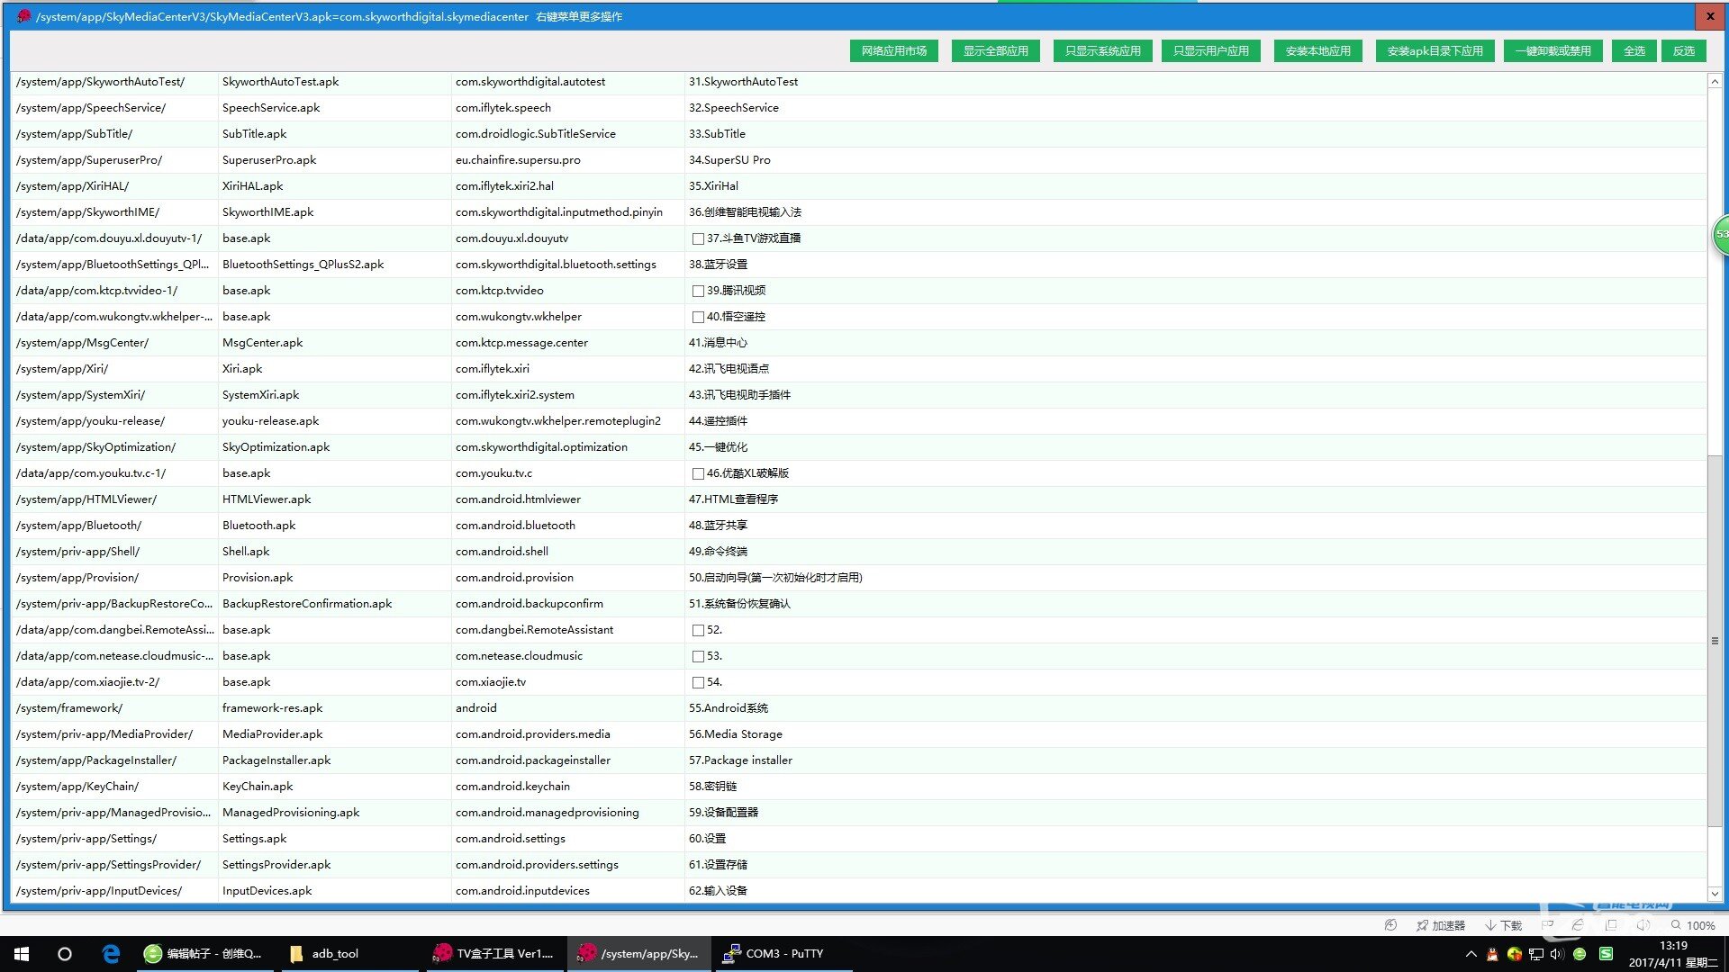
Task: Click the 只显示系统应用 button
Action: pos(1102,51)
